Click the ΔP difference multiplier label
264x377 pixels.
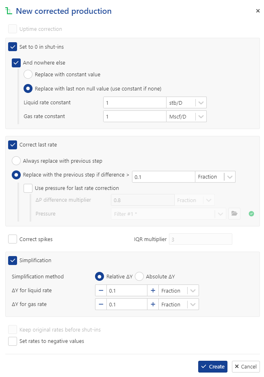click(x=63, y=200)
